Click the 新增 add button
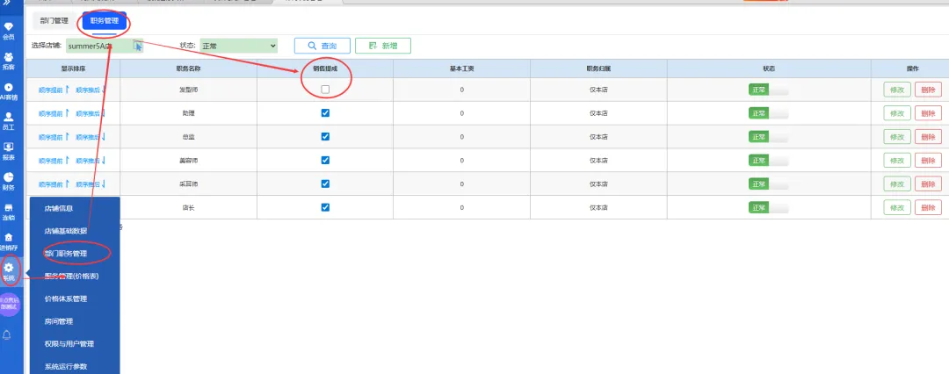 tap(383, 46)
